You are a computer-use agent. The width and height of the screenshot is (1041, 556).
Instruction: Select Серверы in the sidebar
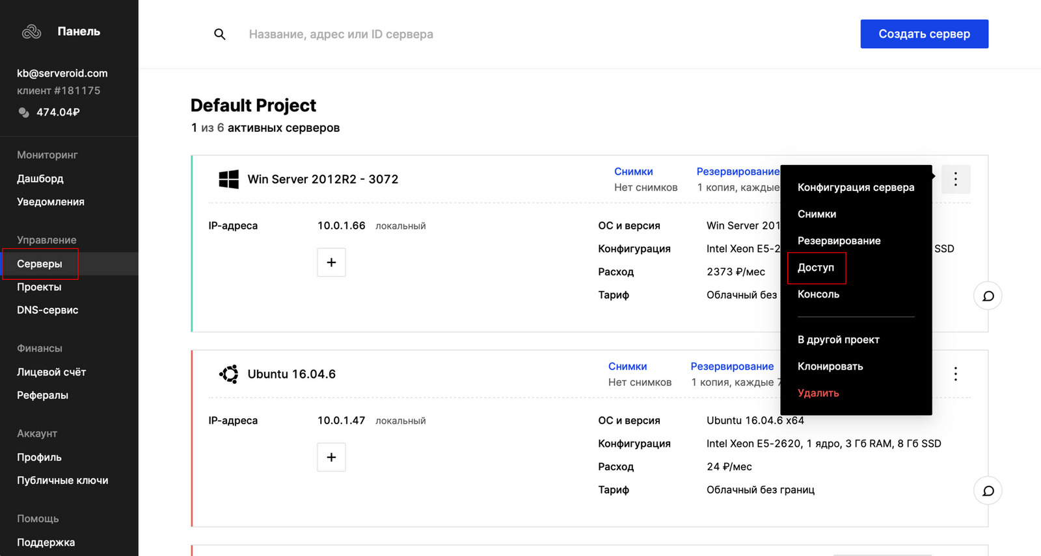[40, 264]
